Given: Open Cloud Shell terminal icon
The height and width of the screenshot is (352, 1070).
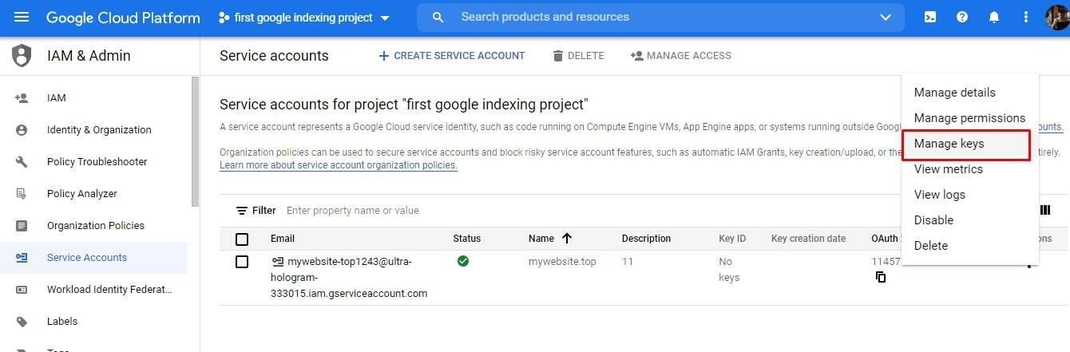Looking at the screenshot, I should pos(930,17).
